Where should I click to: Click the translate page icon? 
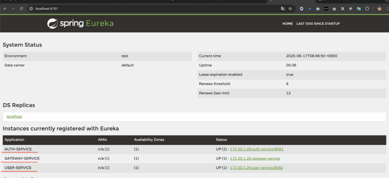pos(283,9)
